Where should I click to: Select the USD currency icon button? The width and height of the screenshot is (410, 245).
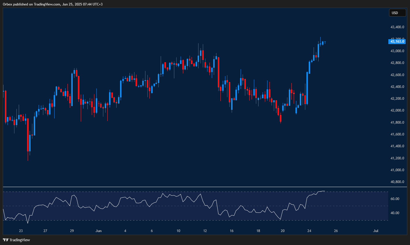[397, 13]
